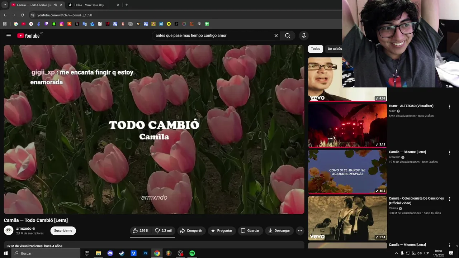This screenshot has width=459, height=258.
Task: Open options menu for Coleccionista De Canciones
Action: [x=449, y=199]
